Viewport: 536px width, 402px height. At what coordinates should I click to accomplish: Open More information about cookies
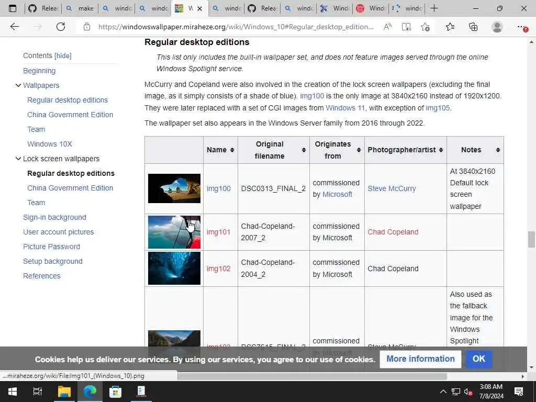click(x=420, y=359)
